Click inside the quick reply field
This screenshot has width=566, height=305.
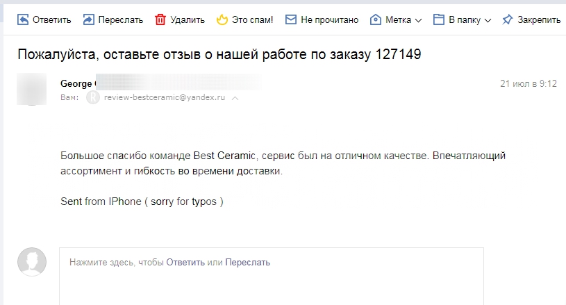[x=272, y=276]
